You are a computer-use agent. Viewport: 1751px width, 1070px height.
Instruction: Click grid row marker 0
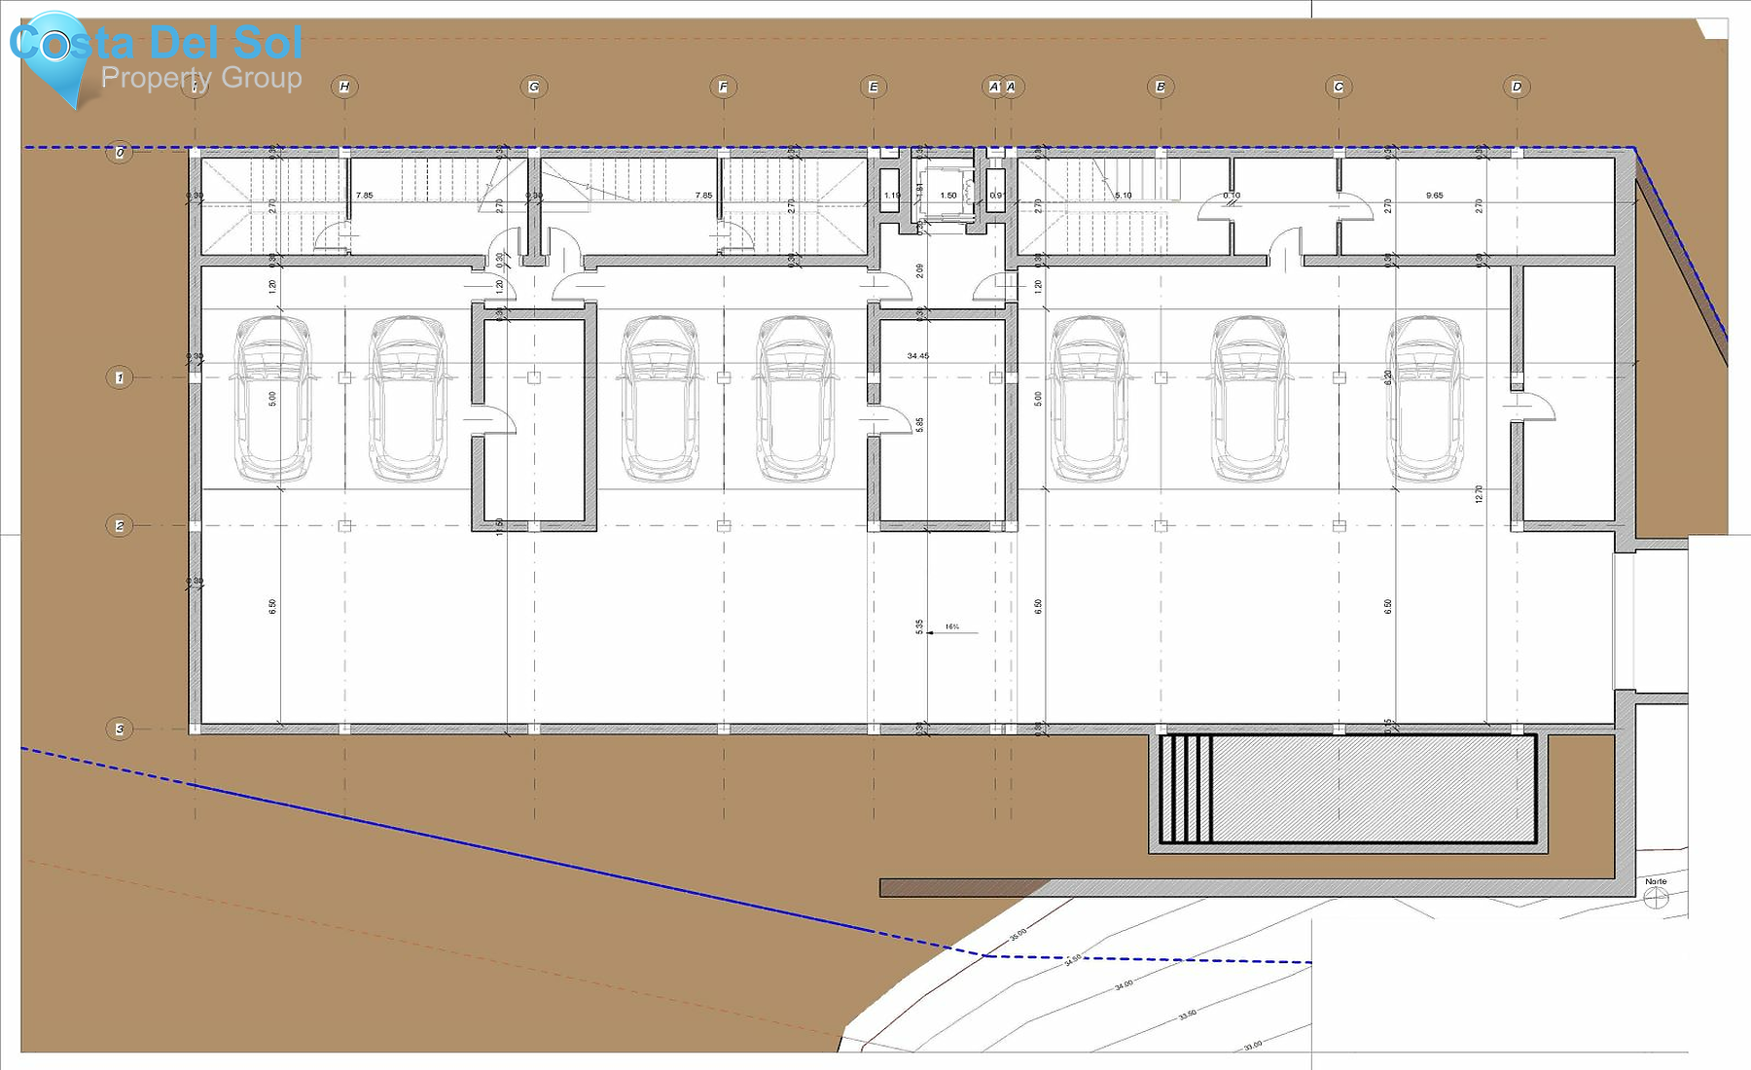click(120, 153)
